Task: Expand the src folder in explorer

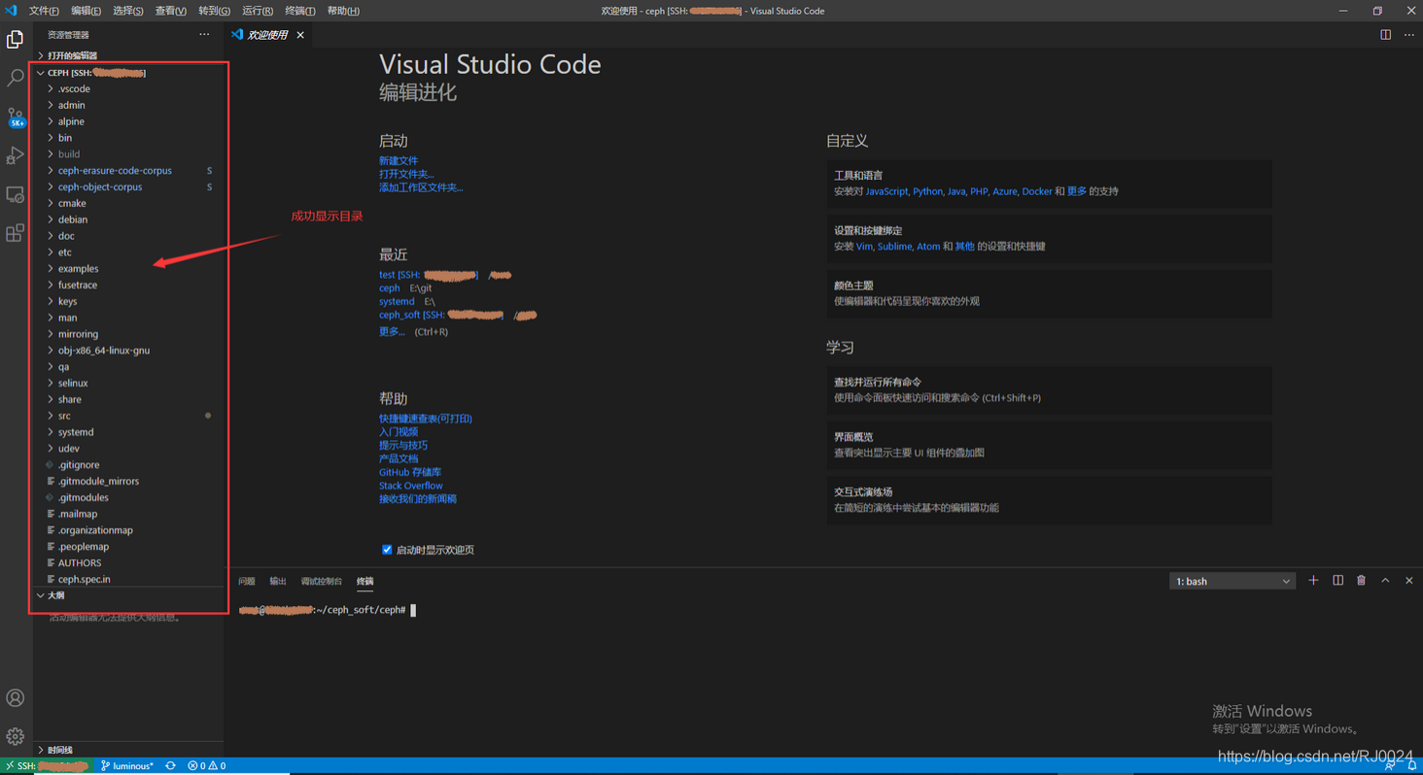Action: 64,416
